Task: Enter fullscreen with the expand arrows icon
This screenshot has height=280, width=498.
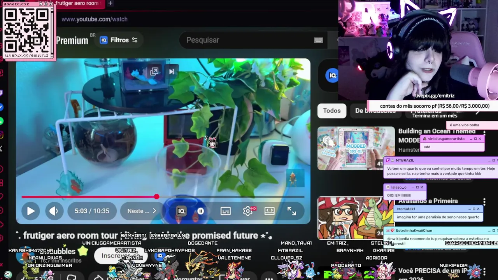Action: [292, 211]
